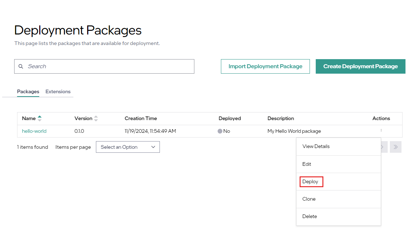Switch to the Extensions tab

point(58,91)
